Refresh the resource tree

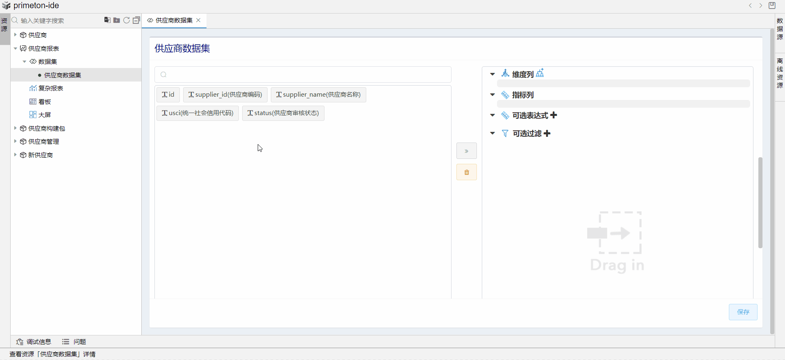point(127,20)
